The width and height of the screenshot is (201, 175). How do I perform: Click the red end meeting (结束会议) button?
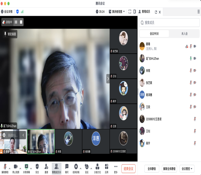click(128, 168)
